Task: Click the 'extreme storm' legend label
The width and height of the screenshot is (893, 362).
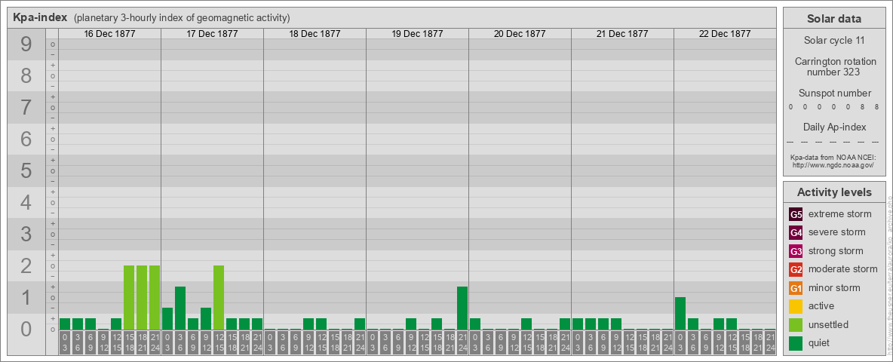Action: [x=839, y=215]
